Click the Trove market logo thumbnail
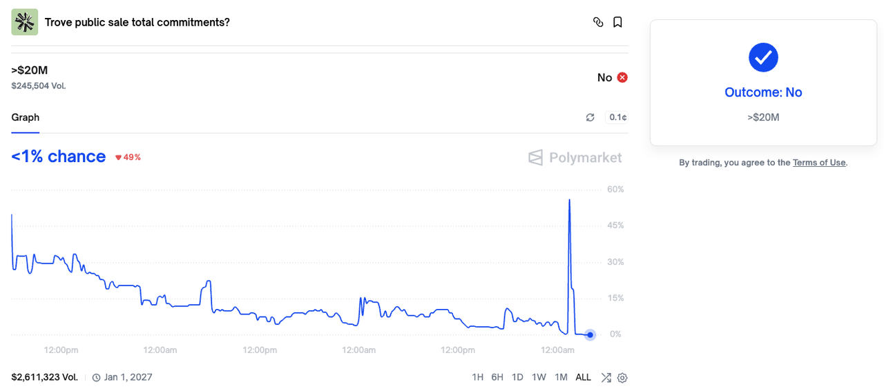This screenshot has width=884, height=391. (x=25, y=22)
